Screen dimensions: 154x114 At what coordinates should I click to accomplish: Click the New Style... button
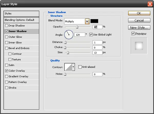[x=139, y=27]
